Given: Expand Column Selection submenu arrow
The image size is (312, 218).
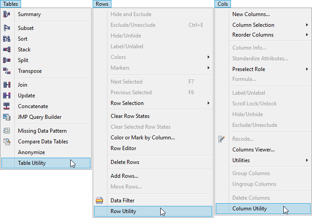Looking at the screenshot, I should [307, 25].
